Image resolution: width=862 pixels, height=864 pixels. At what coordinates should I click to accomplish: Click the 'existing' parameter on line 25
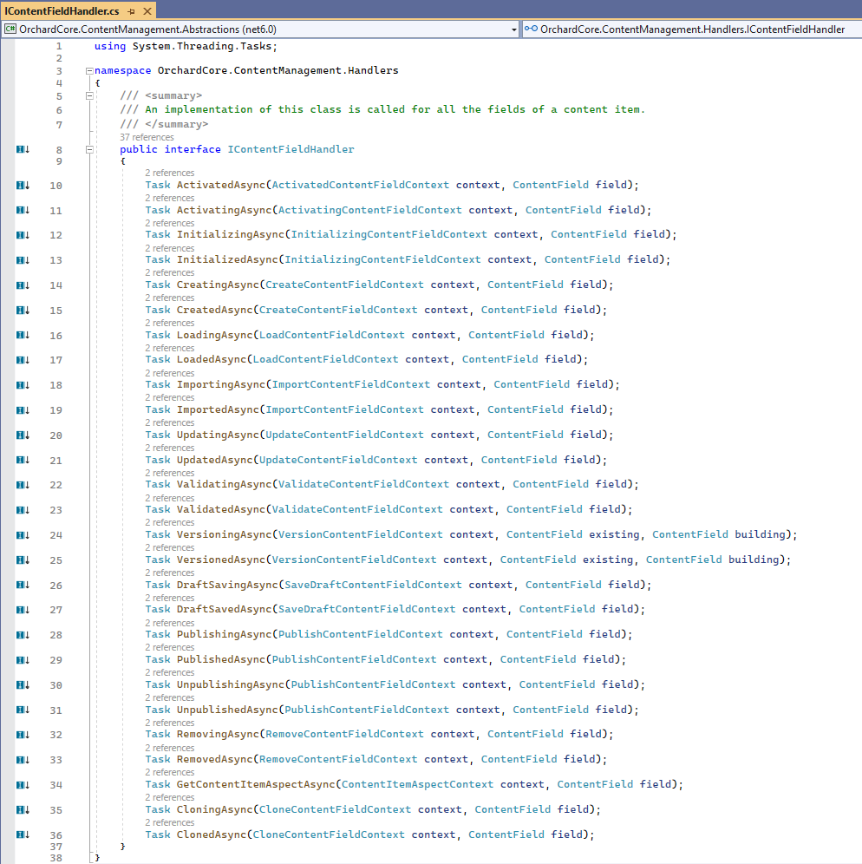point(608,560)
